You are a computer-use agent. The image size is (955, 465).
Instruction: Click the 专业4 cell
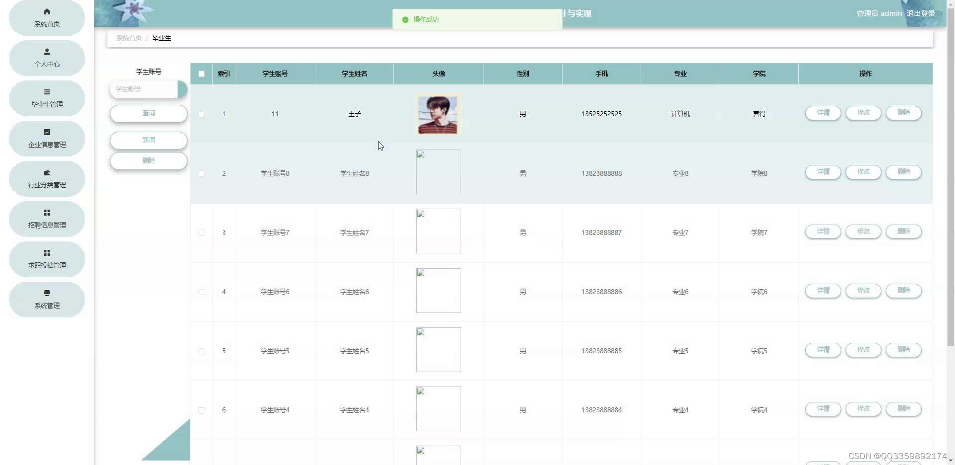[680, 410]
